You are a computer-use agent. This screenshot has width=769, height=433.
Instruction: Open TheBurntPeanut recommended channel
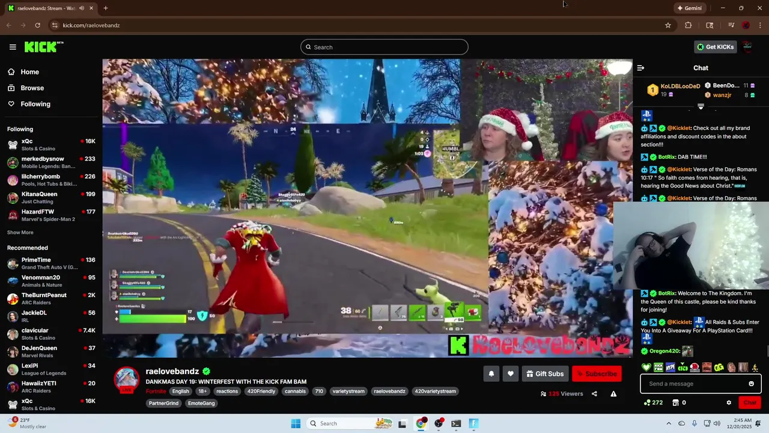click(x=51, y=299)
